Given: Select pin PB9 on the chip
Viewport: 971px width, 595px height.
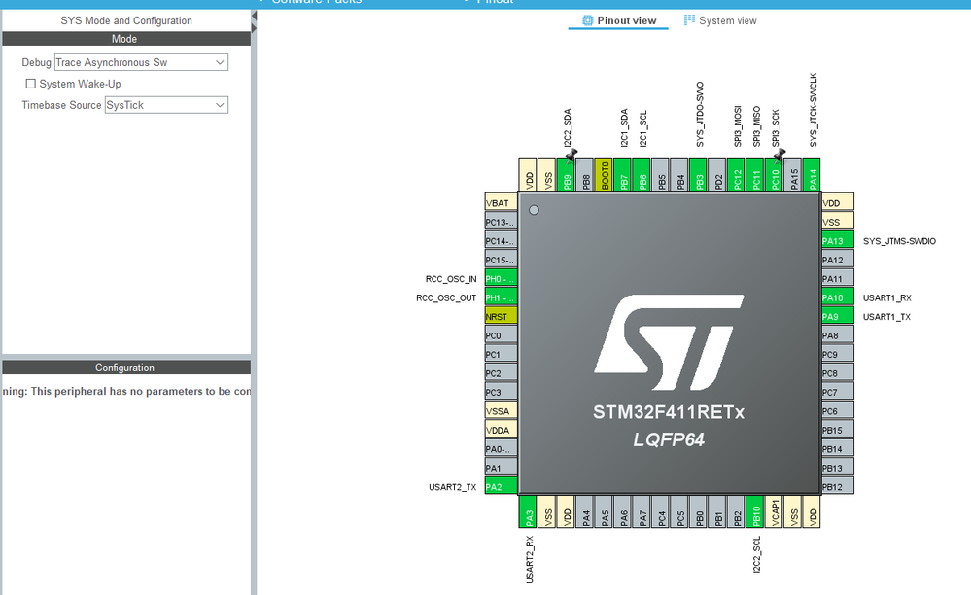Looking at the screenshot, I should [566, 176].
